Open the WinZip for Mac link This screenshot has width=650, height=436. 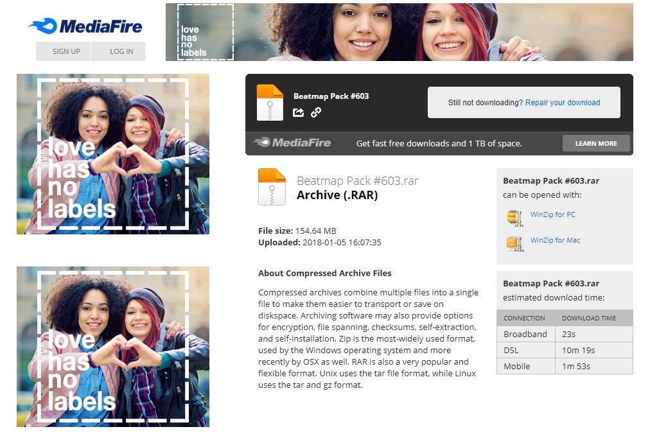click(x=555, y=240)
